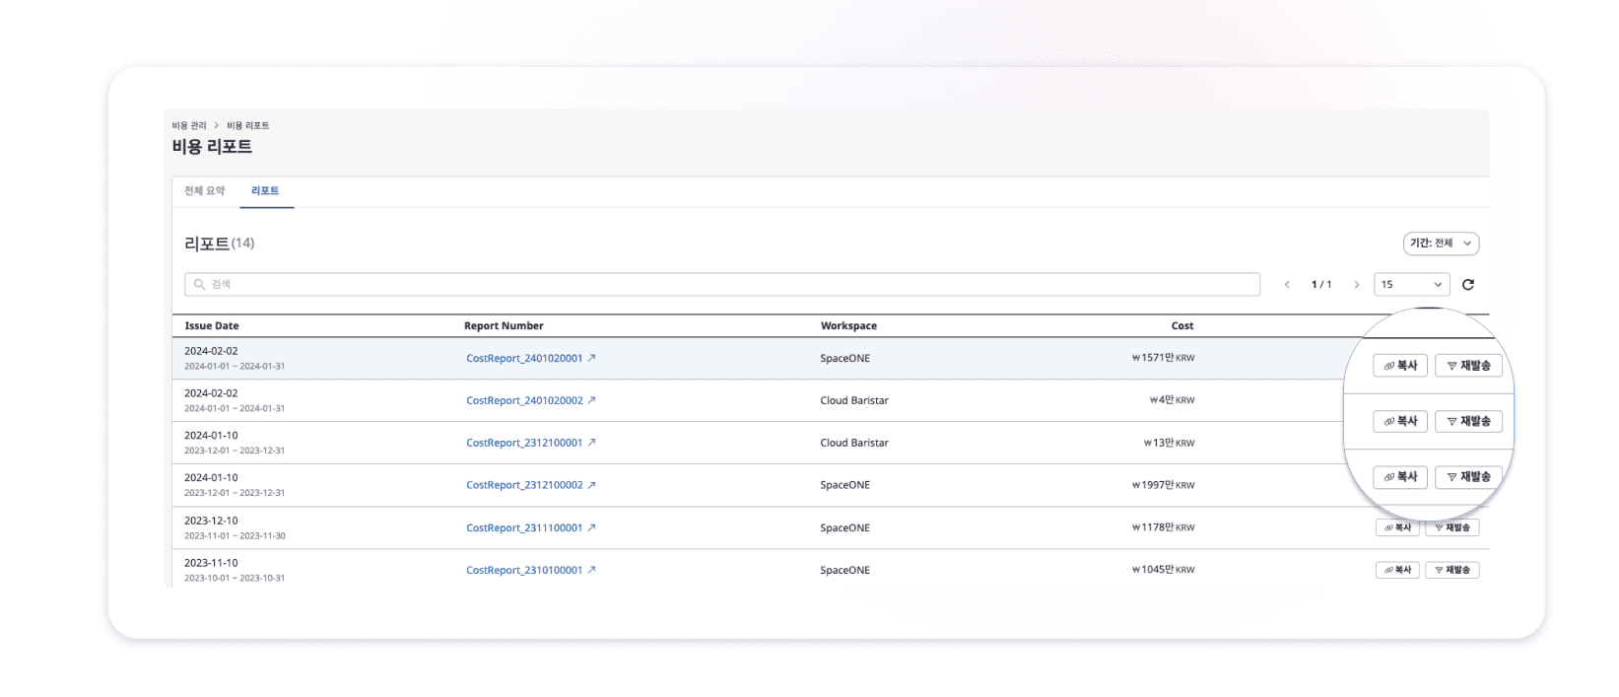Click the period 2023-11-01 ~ 2023-11-30
The width and height of the screenshot is (1619, 697).
click(x=235, y=536)
